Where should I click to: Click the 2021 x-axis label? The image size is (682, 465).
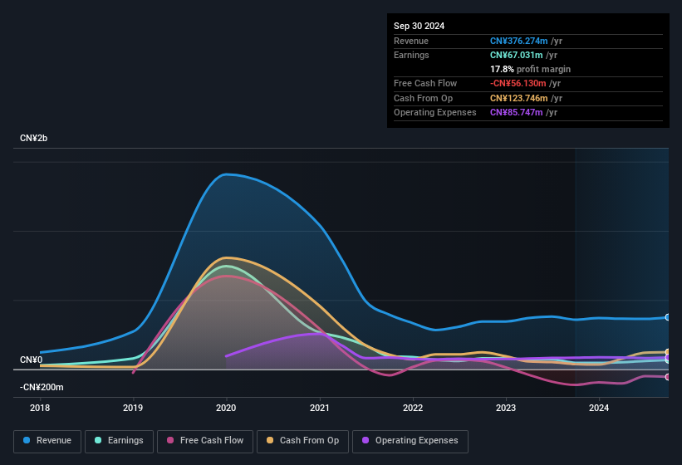320,408
